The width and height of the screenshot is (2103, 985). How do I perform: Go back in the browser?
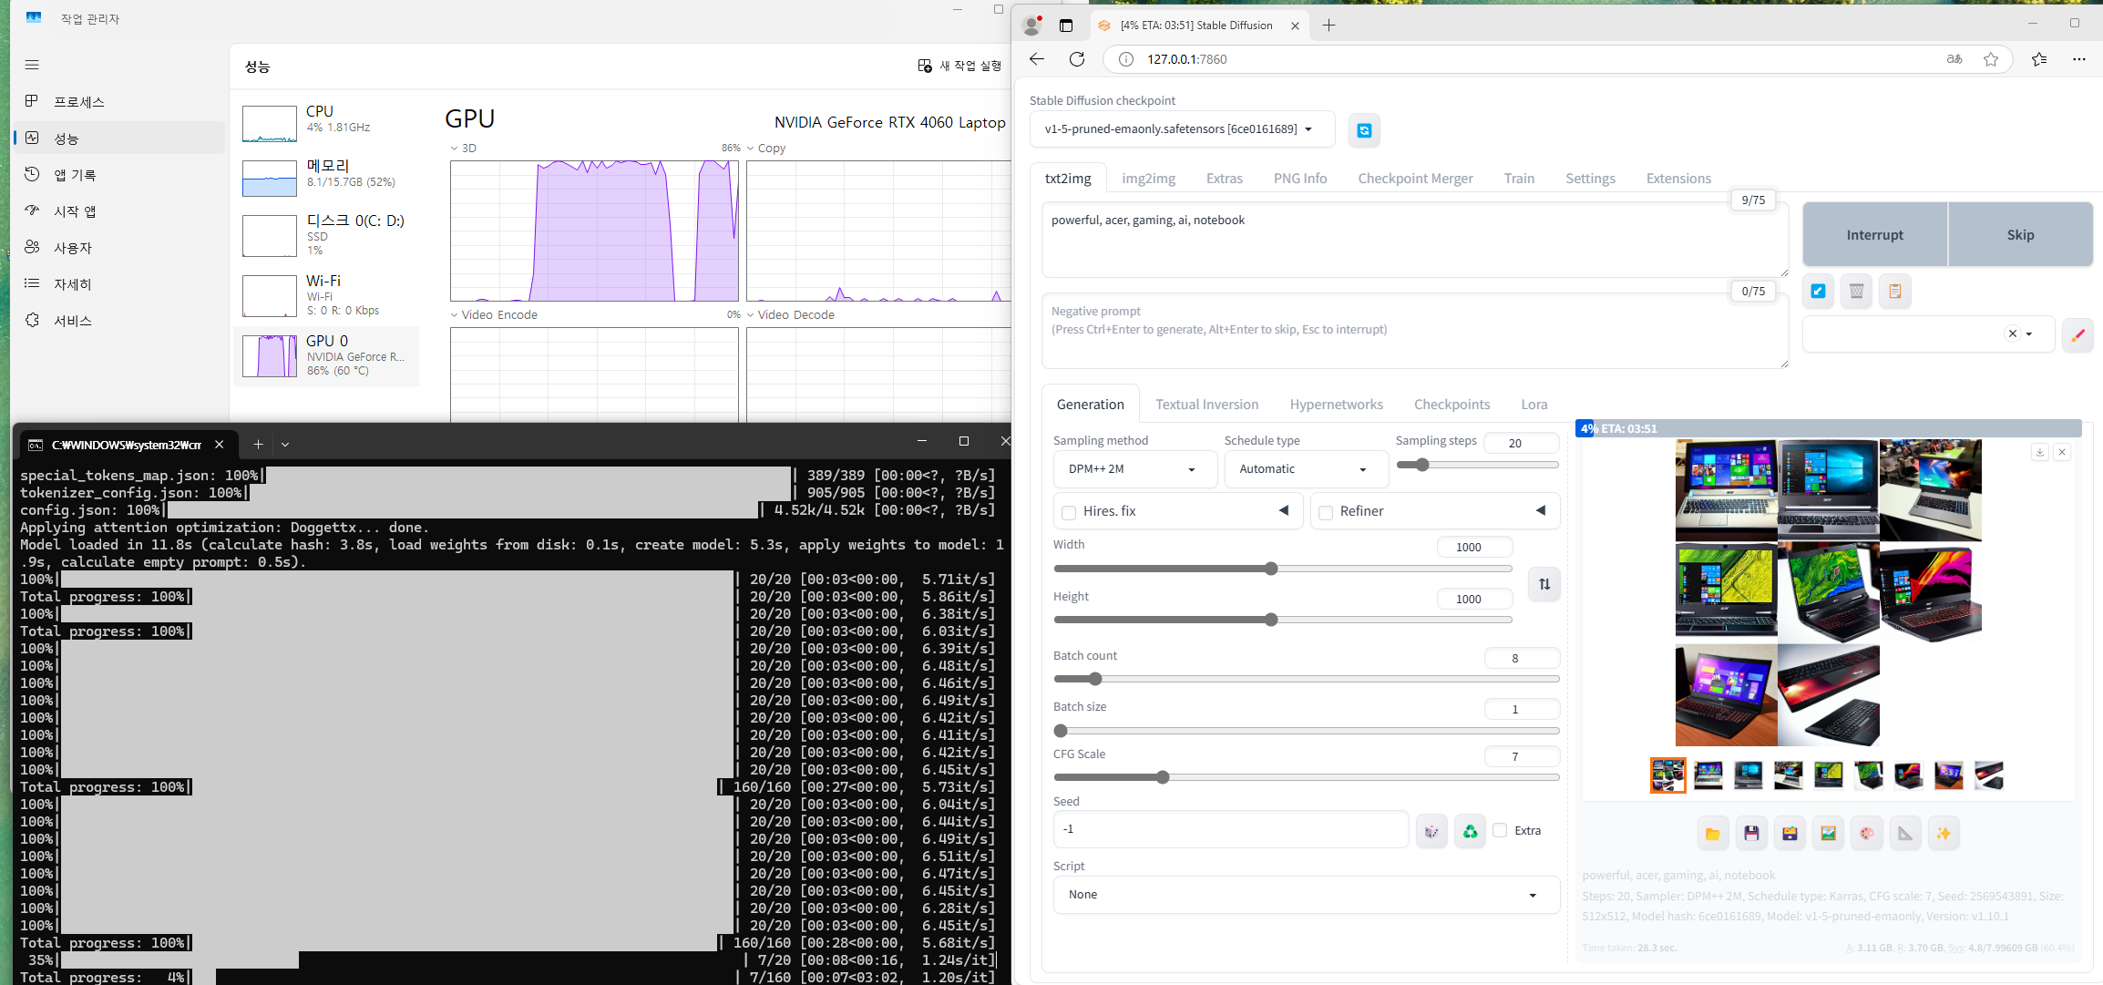point(1037,59)
